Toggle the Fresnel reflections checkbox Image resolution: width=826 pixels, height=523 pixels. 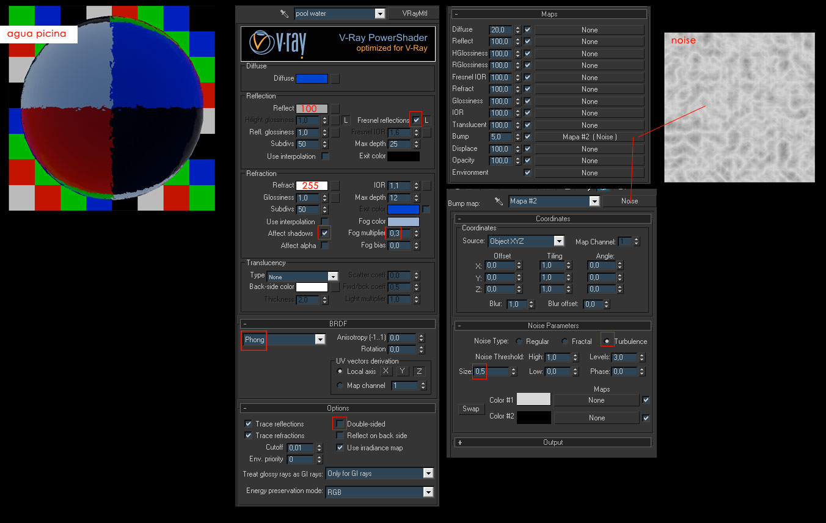coord(416,120)
